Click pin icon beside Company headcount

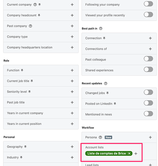[x=39, y=15]
